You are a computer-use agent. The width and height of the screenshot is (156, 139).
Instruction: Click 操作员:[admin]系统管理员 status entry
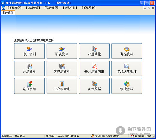click(62, 136)
